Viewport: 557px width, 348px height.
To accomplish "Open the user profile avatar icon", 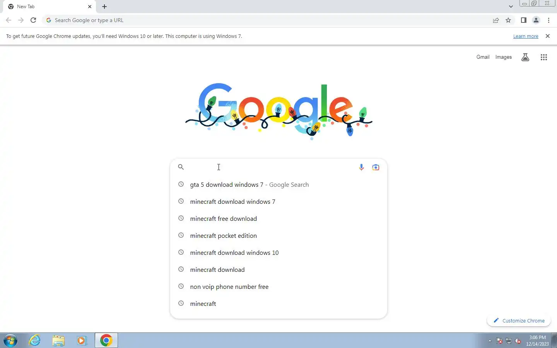I will (x=536, y=20).
